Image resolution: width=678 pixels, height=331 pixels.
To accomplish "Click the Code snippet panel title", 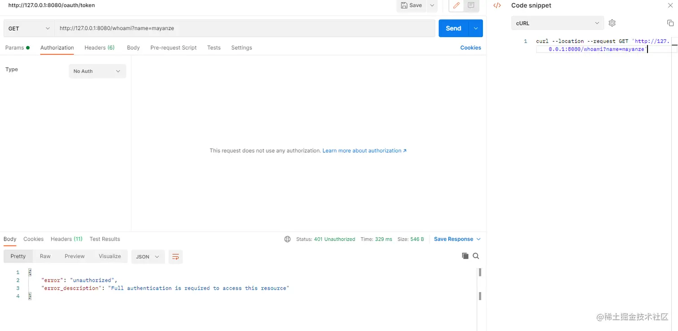I will pos(531,5).
